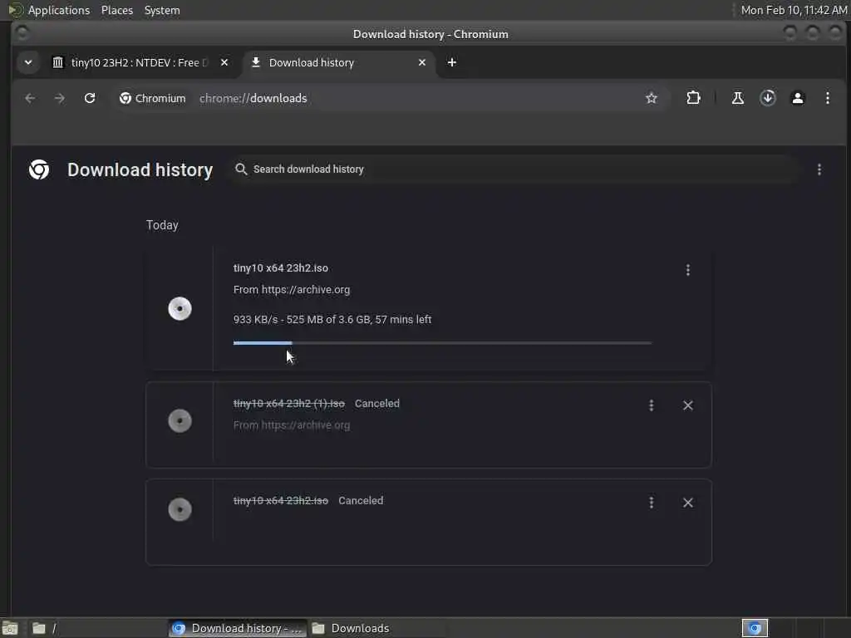Open the more actions menu for the active tiny10 download
Image resolution: width=851 pixels, height=638 pixels.
pyautogui.click(x=687, y=270)
